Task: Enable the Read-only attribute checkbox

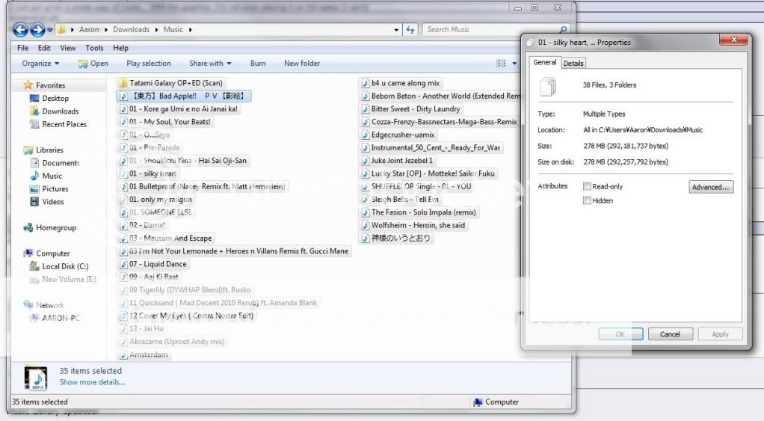Action: (x=587, y=187)
